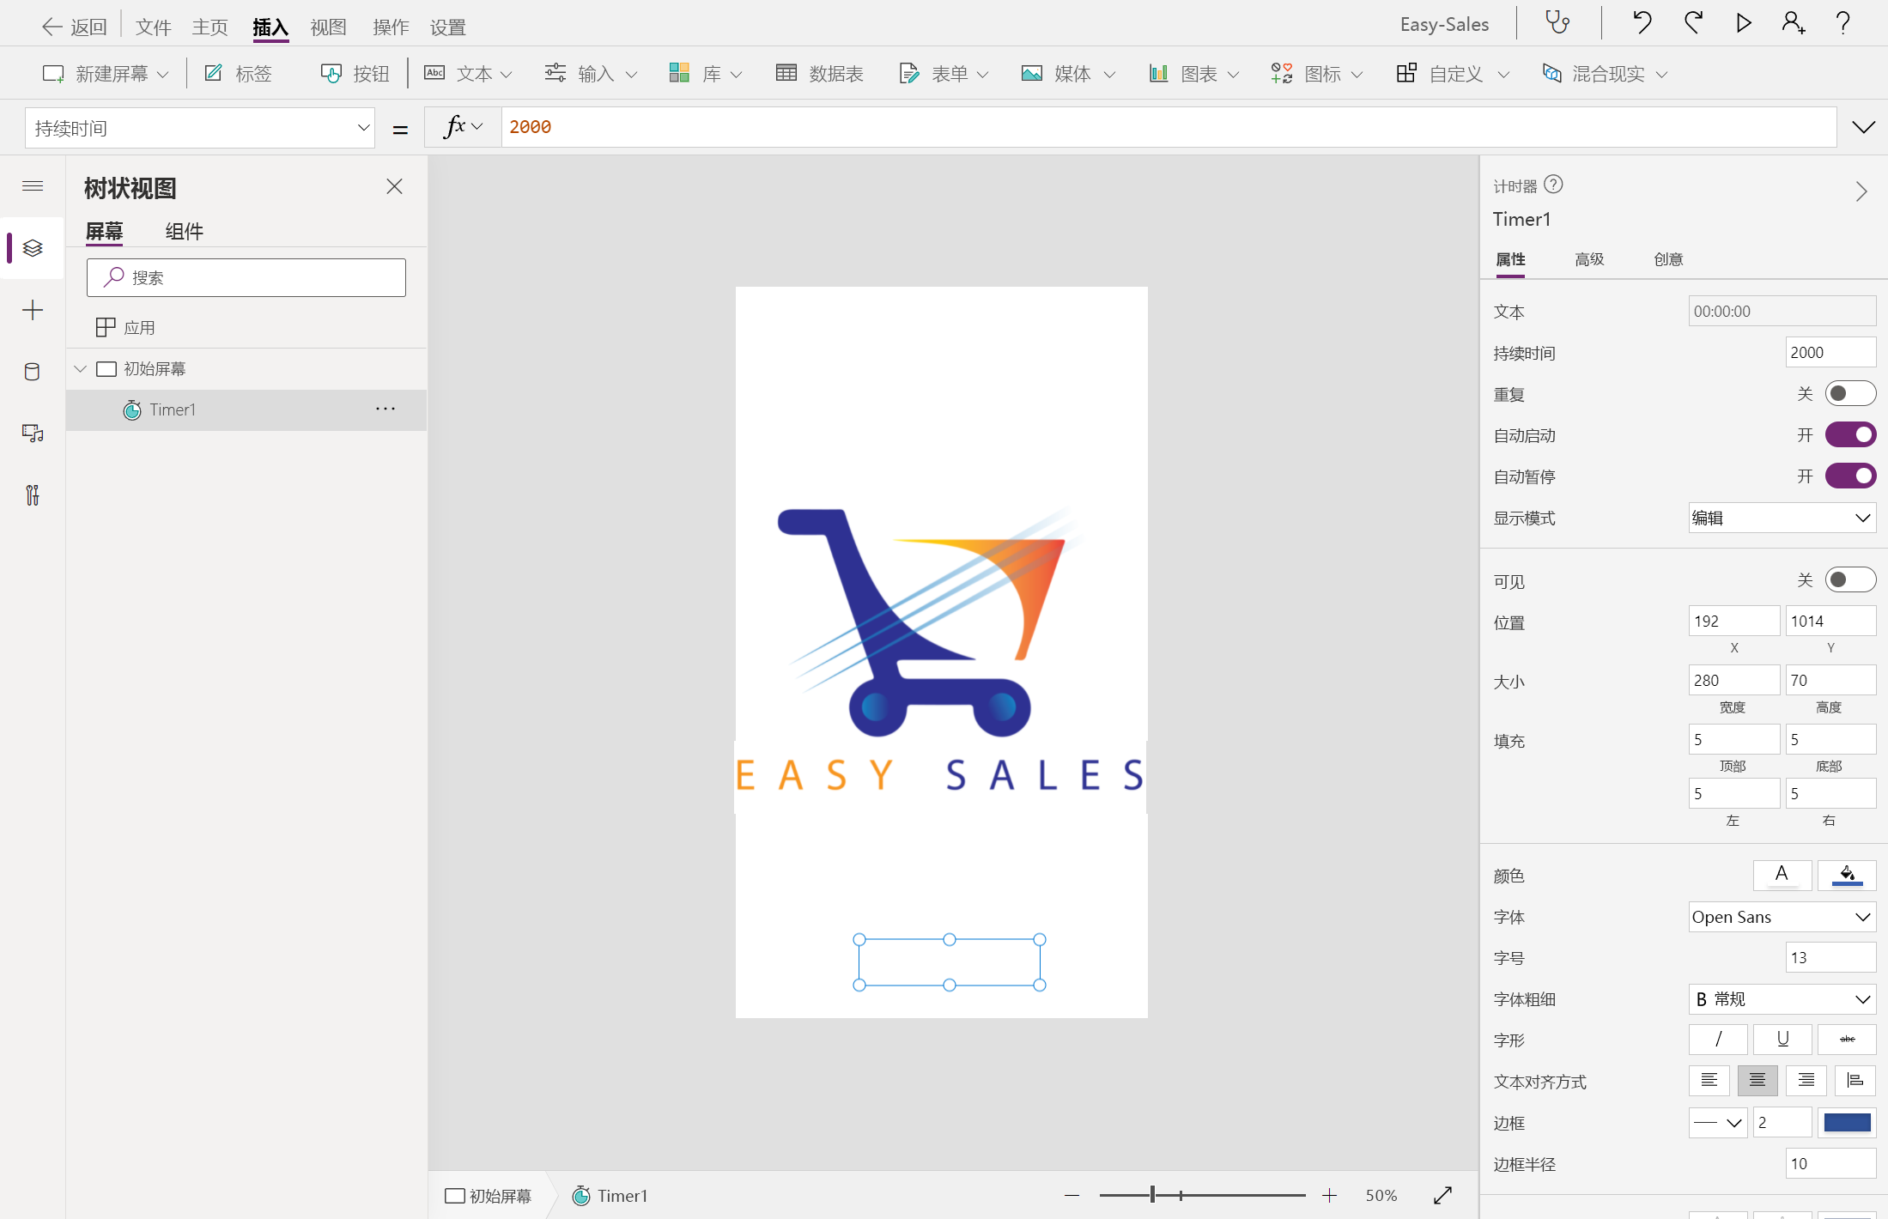This screenshot has width=1888, height=1219.
Task: Open the 字体粗细 dropdown
Action: click(x=1782, y=998)
